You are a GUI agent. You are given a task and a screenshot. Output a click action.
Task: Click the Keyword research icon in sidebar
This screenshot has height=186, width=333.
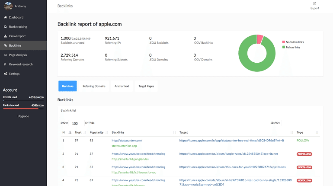pos(5,64)
